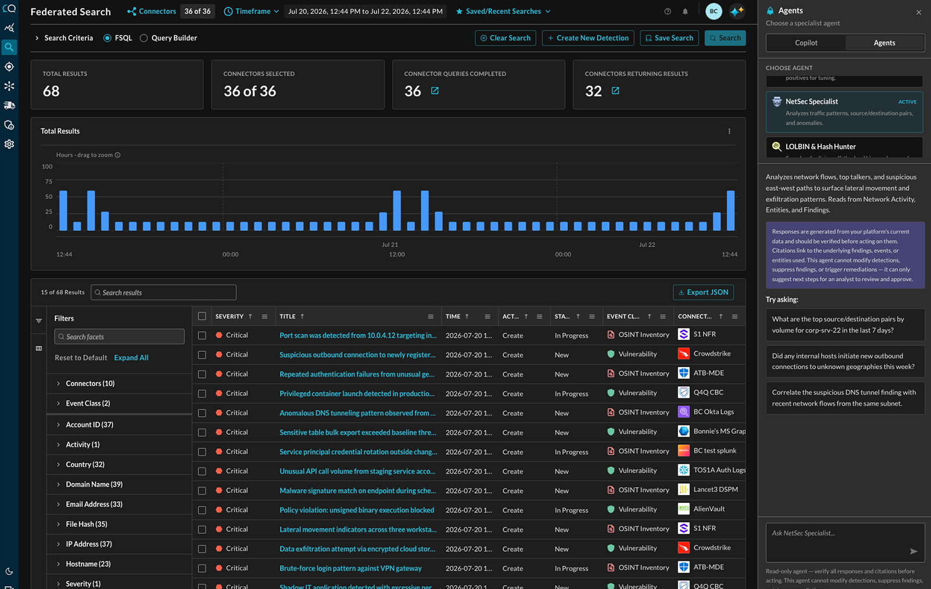Open the BC user avatar
Screen dimensions: 931x589
tap(713, 11)
